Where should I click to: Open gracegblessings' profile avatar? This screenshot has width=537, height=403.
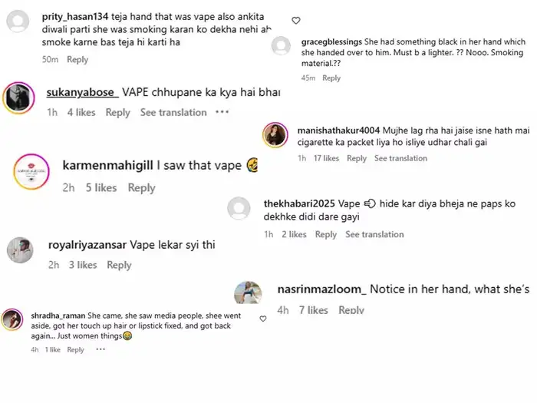click(282, 46)
